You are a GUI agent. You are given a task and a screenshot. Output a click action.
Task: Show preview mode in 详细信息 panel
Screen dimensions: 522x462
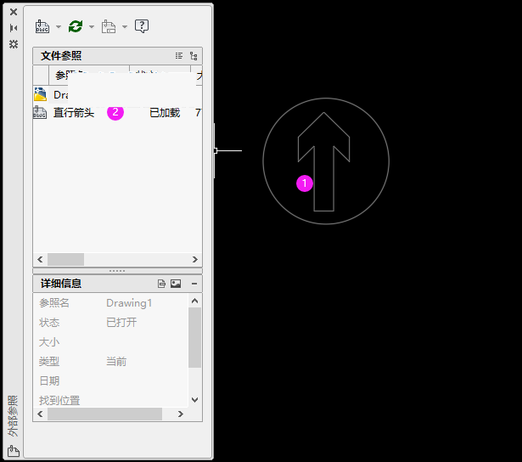[176, 284]
